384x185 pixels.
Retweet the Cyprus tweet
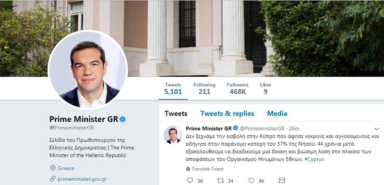[220, 181]
